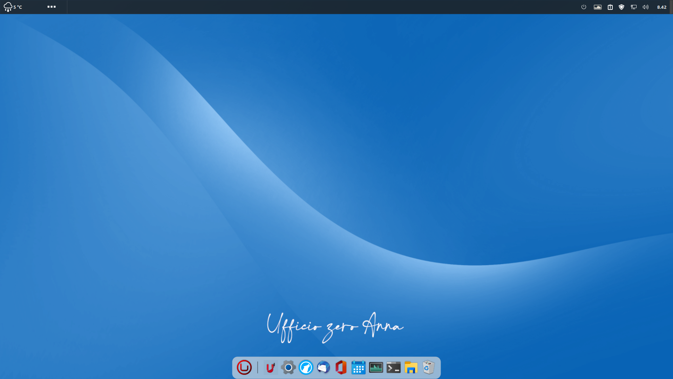Open the system monitor graph applet
Image resolution: width=673 pixels, height=379 pixels.
click(x=598, y=7)
